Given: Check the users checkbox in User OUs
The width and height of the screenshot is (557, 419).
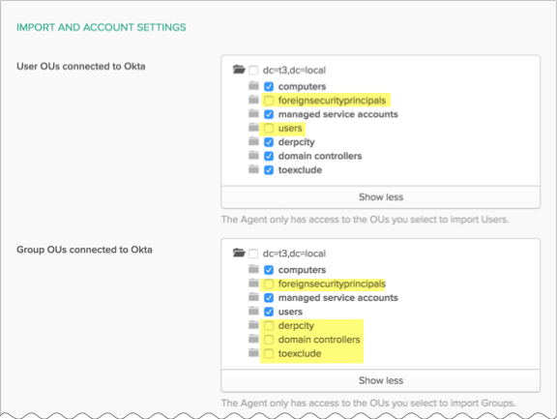Looking at the screenshot, I should click(x=269, y=129).
